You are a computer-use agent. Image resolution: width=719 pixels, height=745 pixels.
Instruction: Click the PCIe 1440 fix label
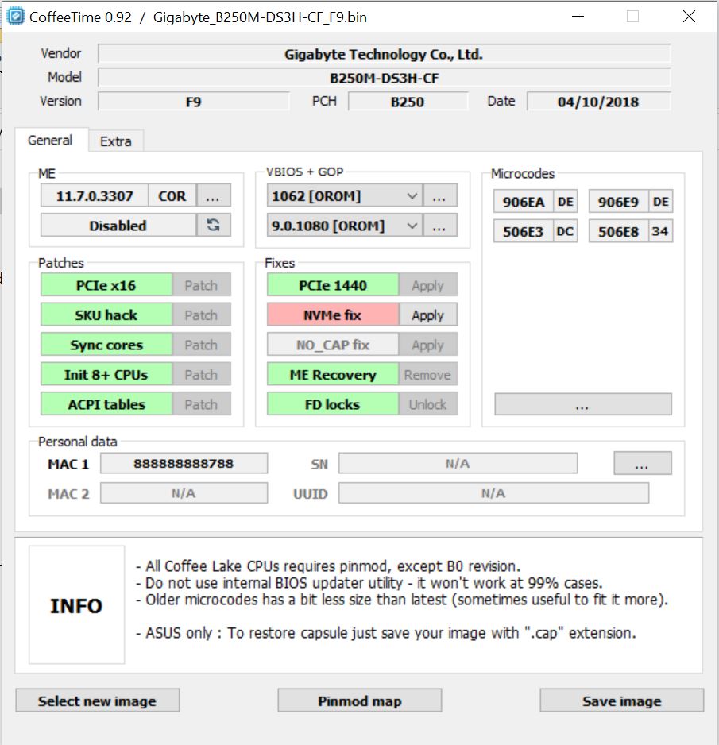click(333, 285)
